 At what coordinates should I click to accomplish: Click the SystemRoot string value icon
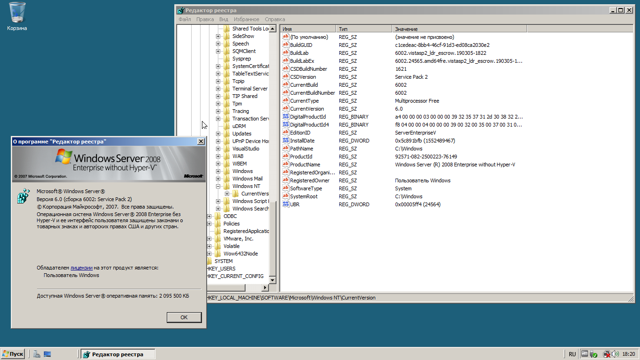(286, 196)
